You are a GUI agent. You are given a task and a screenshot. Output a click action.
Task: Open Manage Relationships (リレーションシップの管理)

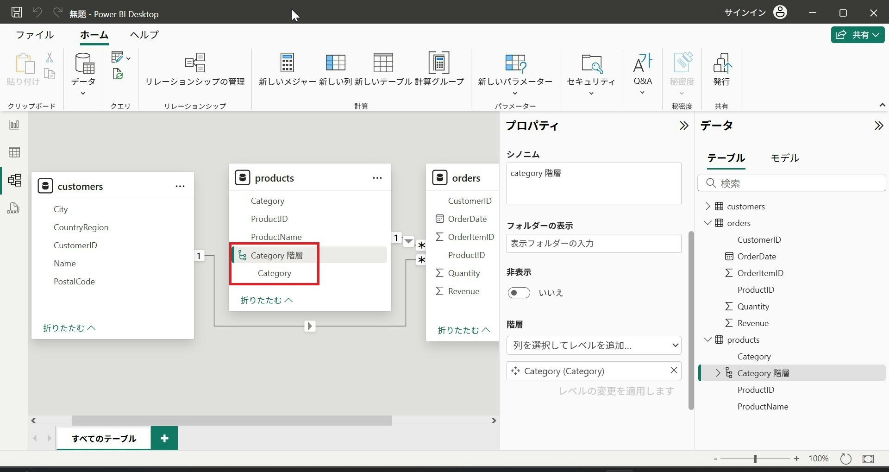195,69
